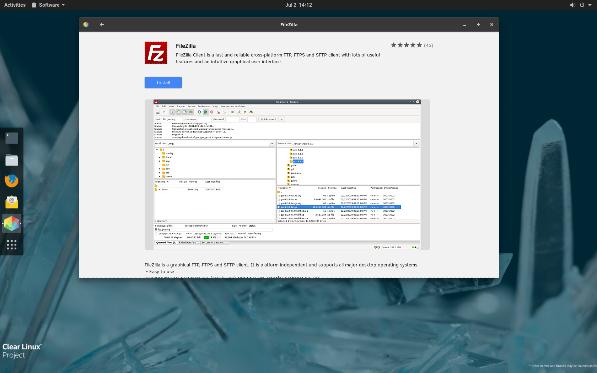The width and height of the screenshot is (597, 373).
Task: Install the FileZilla application
Action: pos(163,82)
